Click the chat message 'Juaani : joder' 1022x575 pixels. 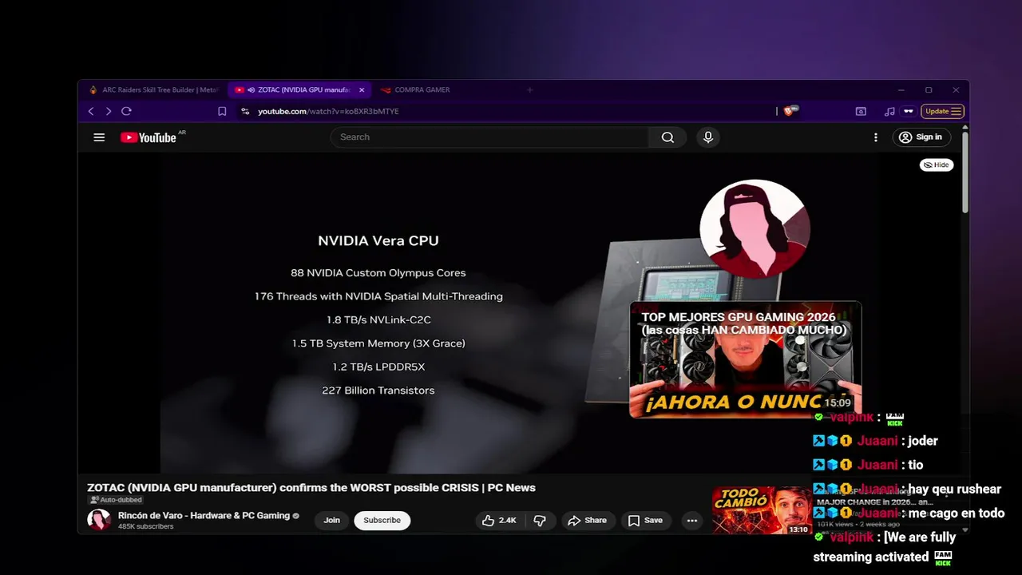875,441
